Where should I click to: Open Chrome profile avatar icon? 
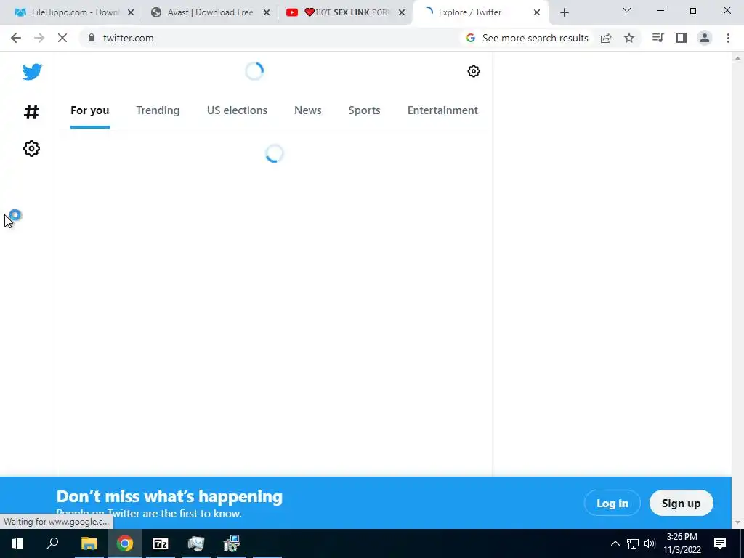[x=705, y=38]
